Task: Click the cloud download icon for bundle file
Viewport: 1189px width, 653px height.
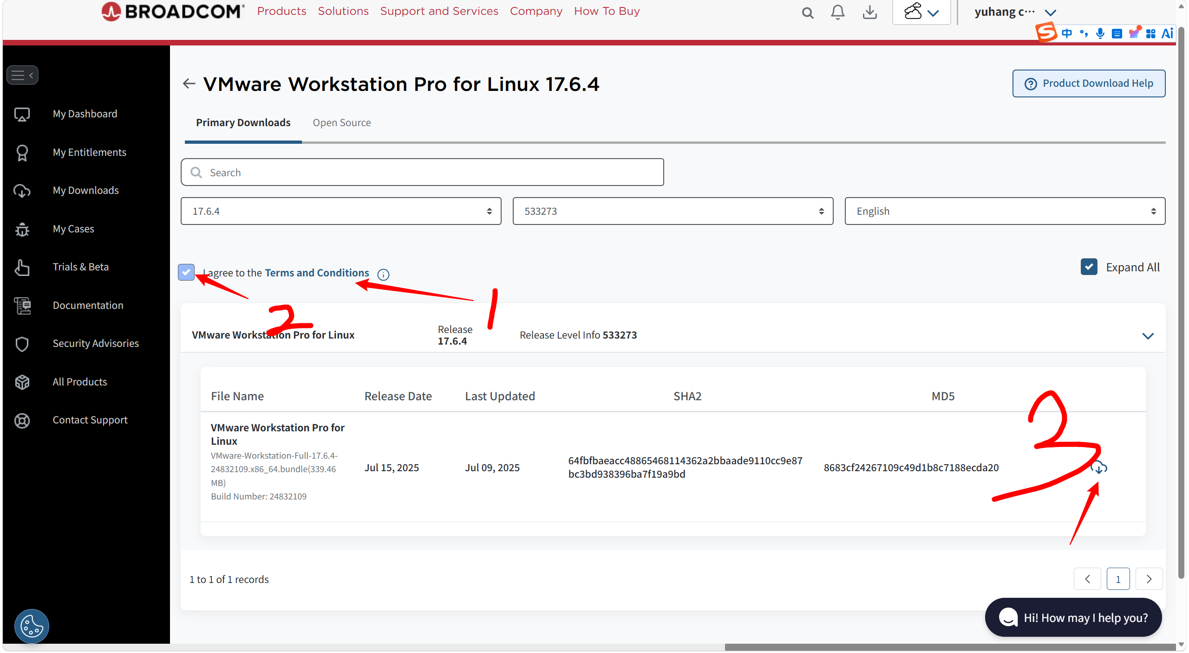Action: pyautogui.click(x=1098, y=467)
